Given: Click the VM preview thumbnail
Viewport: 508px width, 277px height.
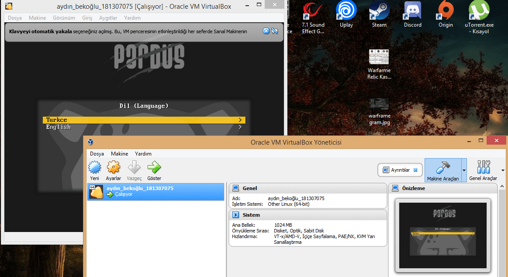Looking at the screenshot, I should click(x=443, y=235).
